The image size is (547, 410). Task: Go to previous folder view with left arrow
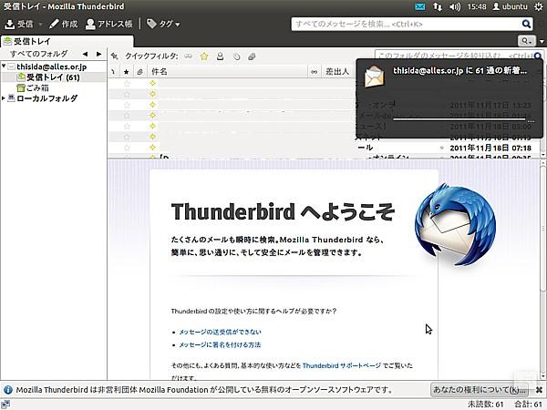(x=85, y=54)
